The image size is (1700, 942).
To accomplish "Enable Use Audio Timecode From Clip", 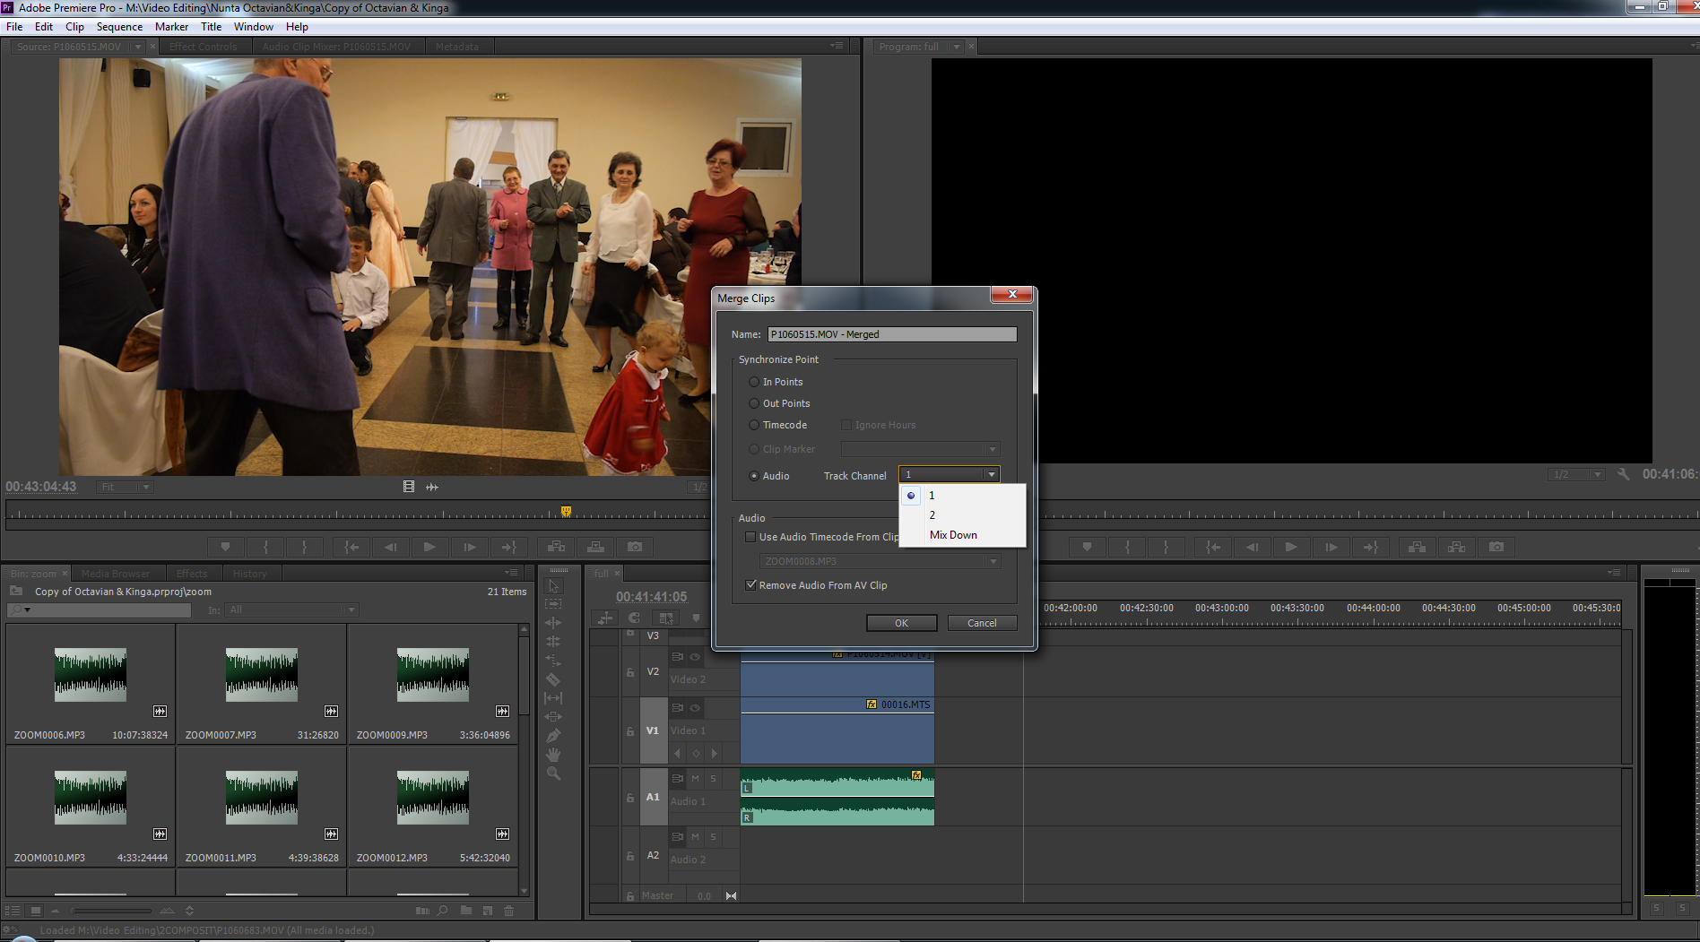I will (x=751, y=537).
